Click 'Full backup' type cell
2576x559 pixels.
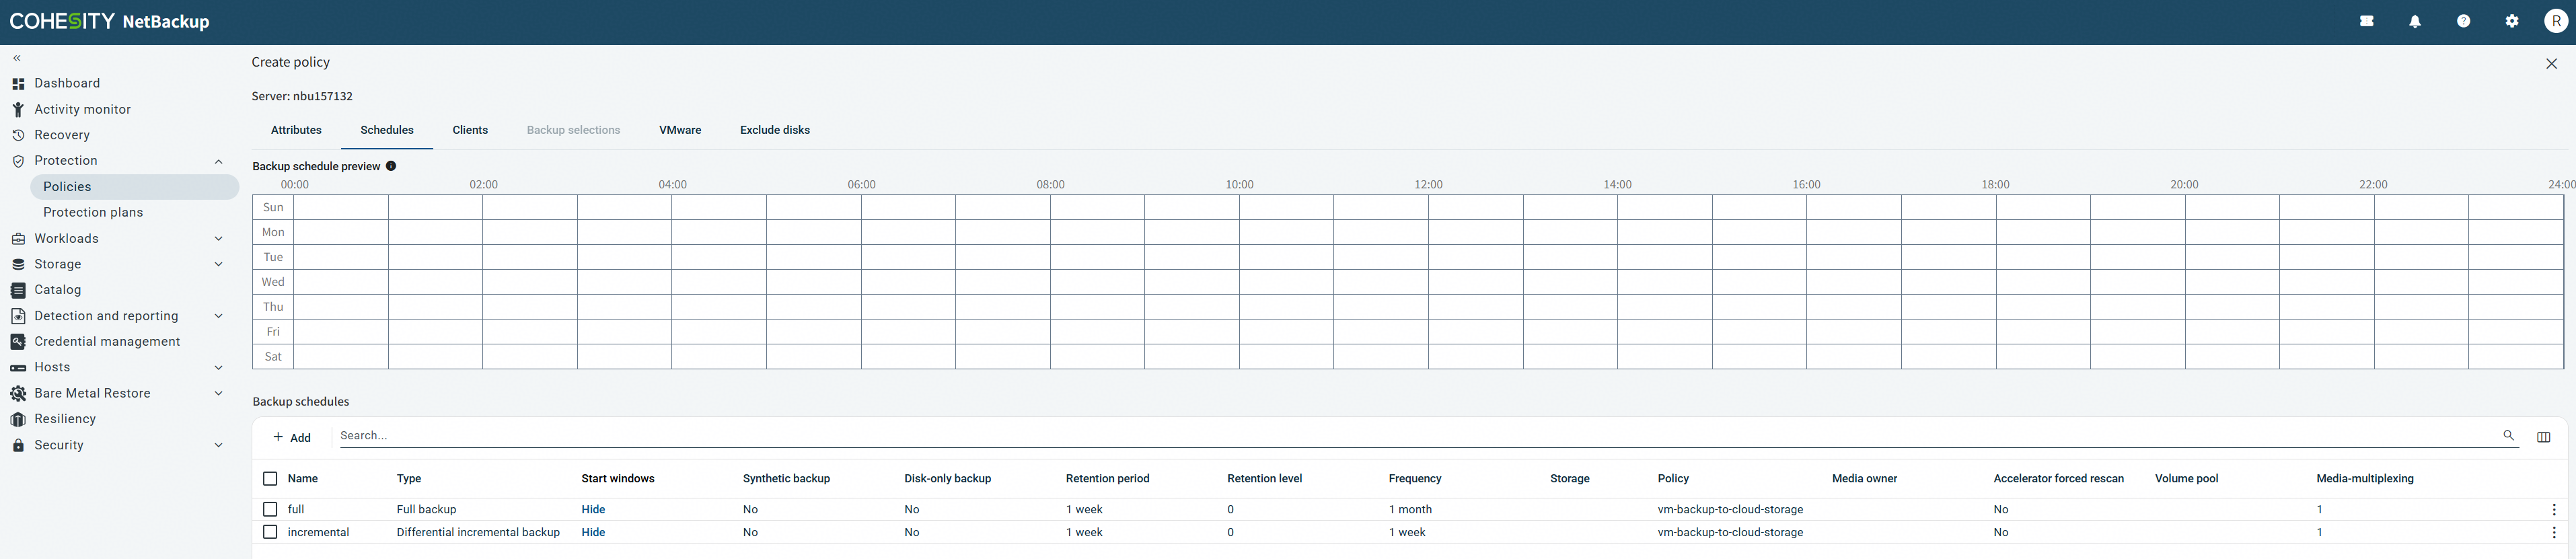pyautogui.click(x=426, y=510)
